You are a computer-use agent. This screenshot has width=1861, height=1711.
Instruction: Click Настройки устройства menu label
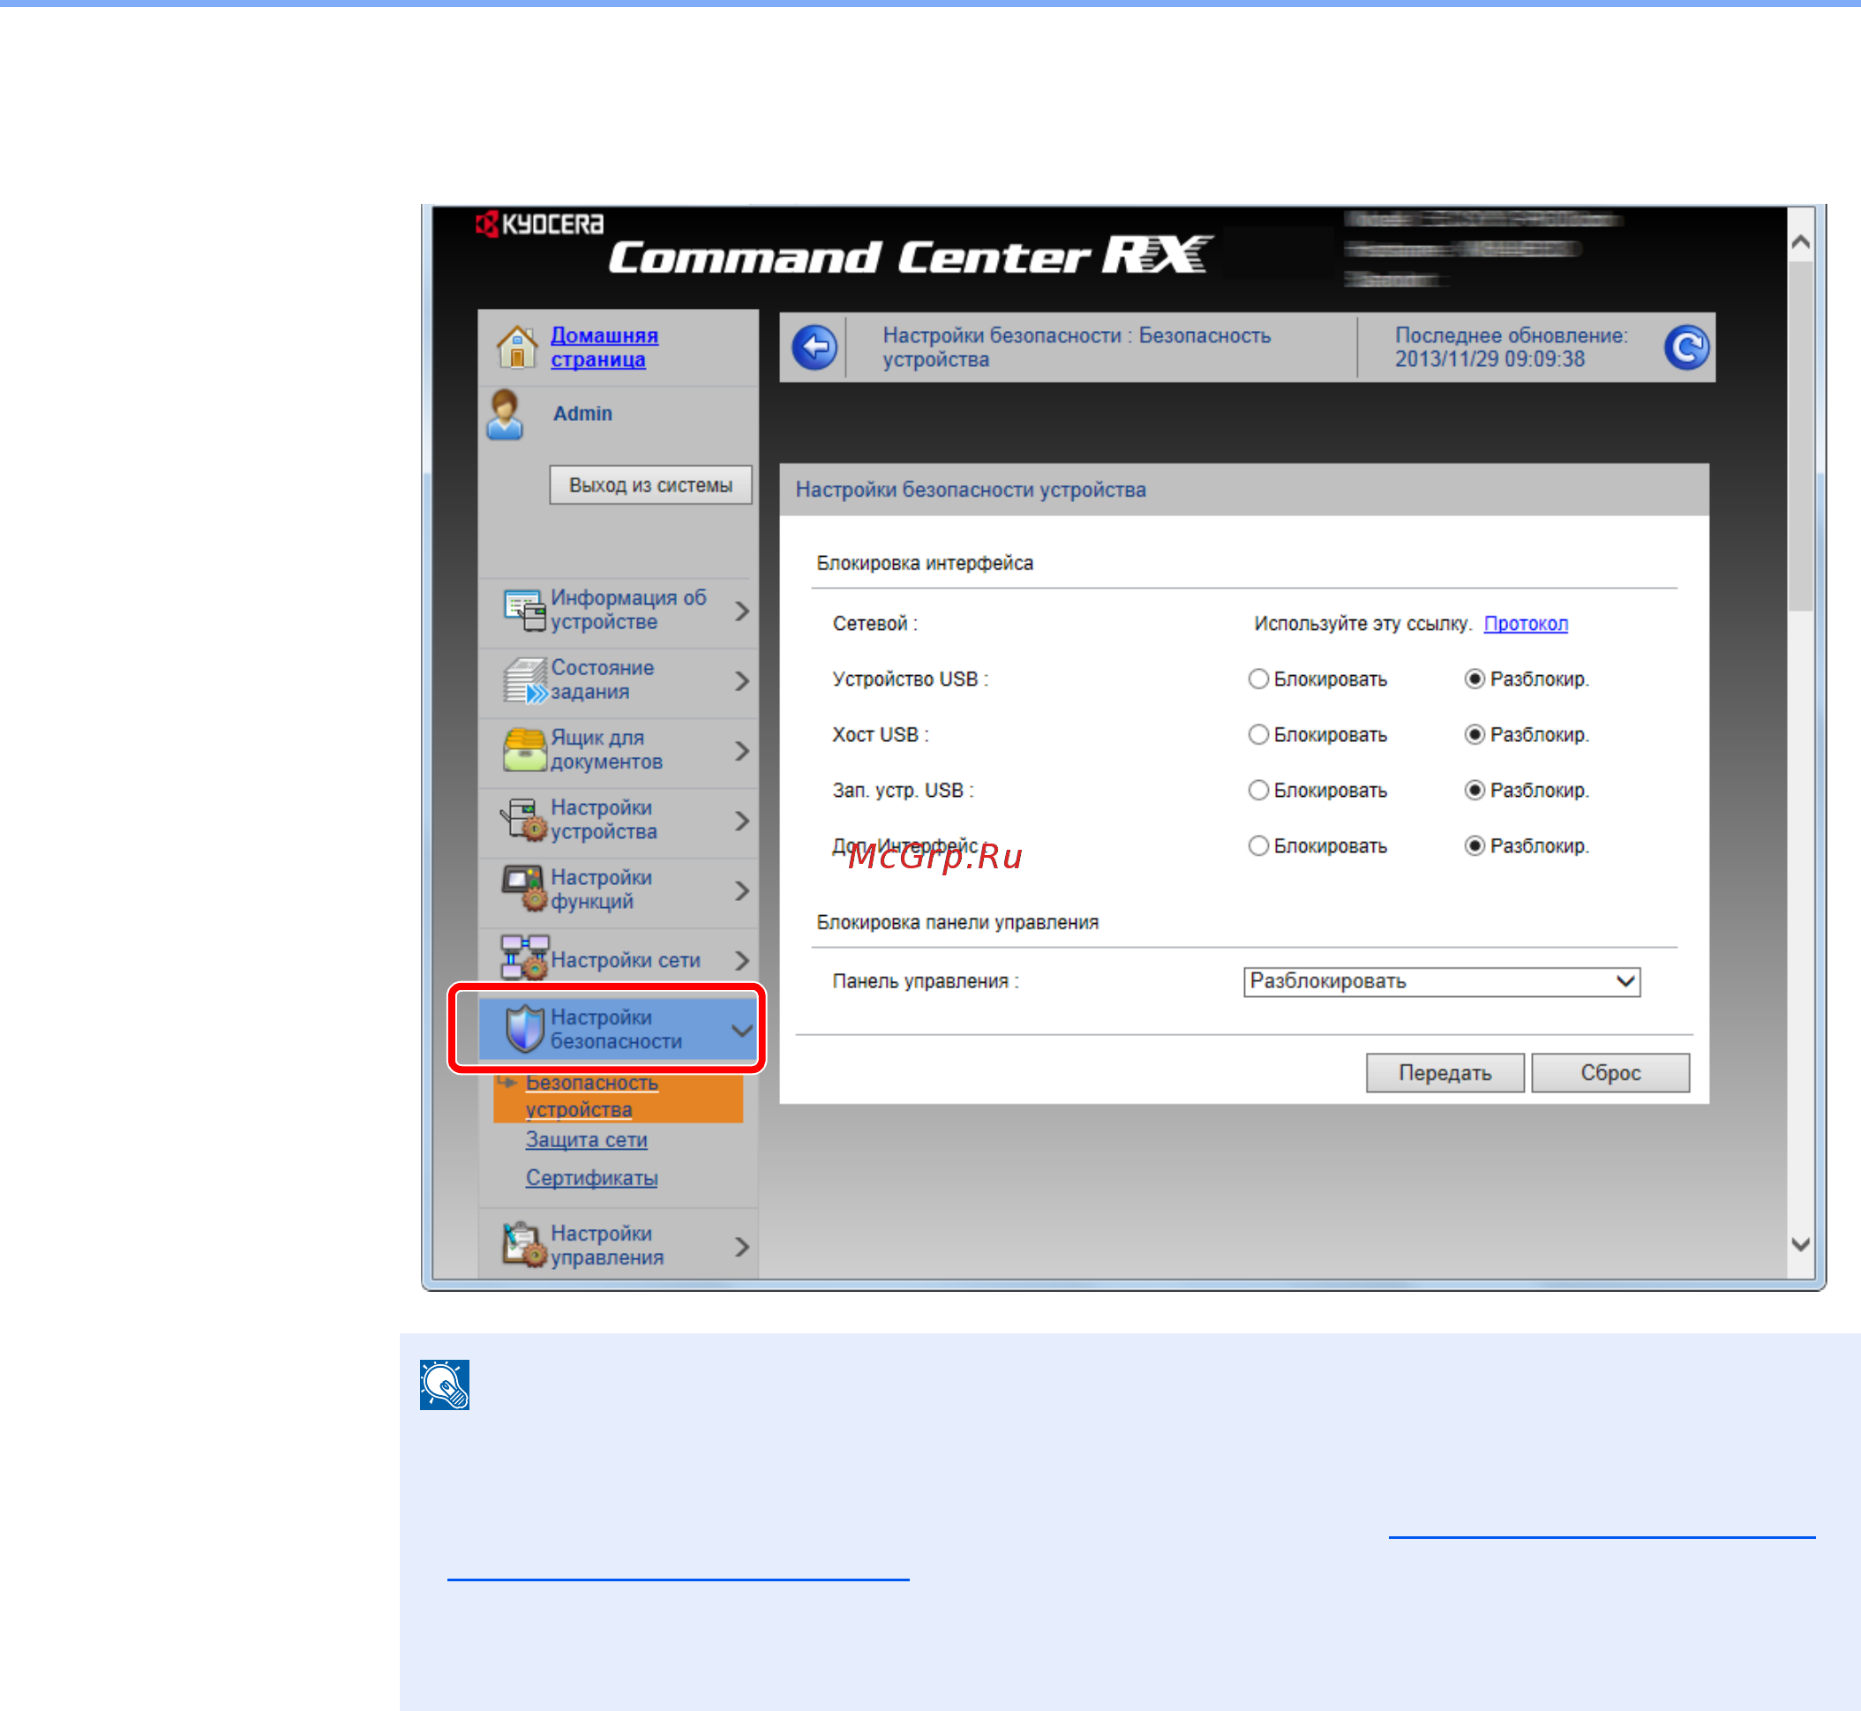(604, 821)
